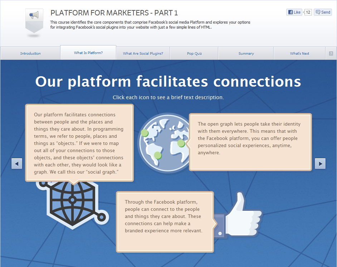This screenshot has height=267, width=337.
Task: Click the course description text under the title
Action: [150, 25]
